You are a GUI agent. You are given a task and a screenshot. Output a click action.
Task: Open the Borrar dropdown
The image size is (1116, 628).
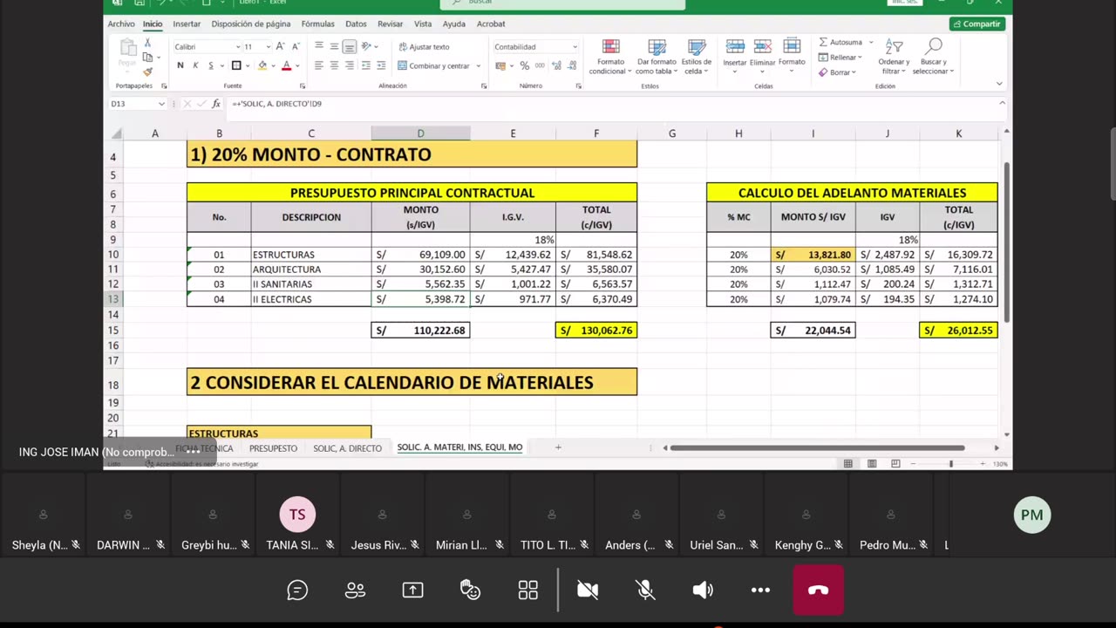coord(839,72)
